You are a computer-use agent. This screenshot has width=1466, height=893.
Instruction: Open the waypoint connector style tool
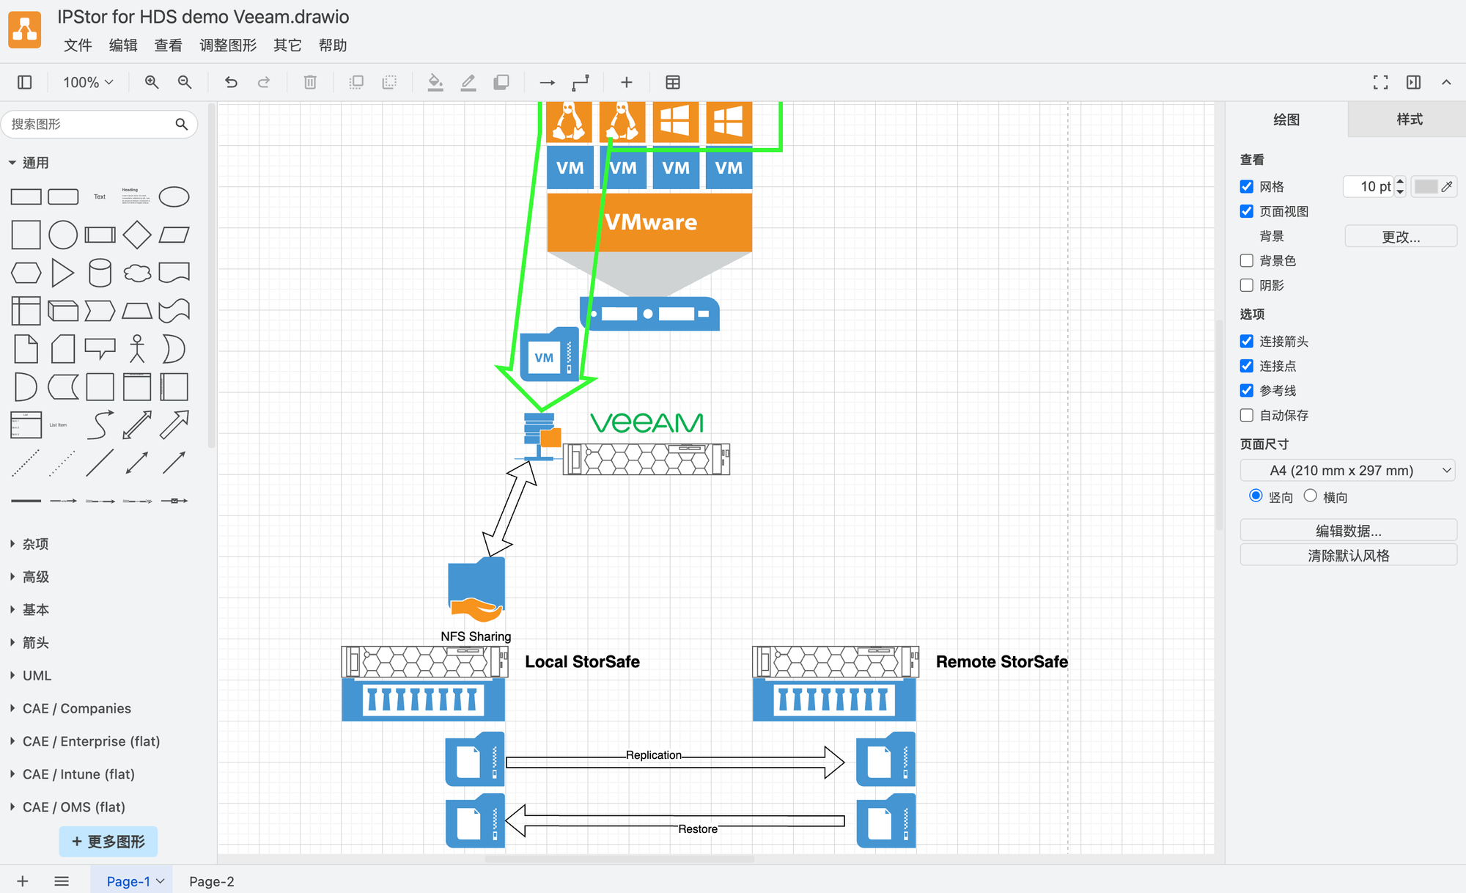(581, 82)
